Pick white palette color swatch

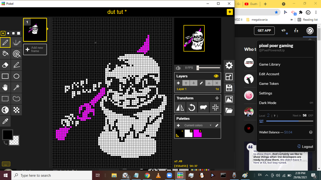point(189,133)
